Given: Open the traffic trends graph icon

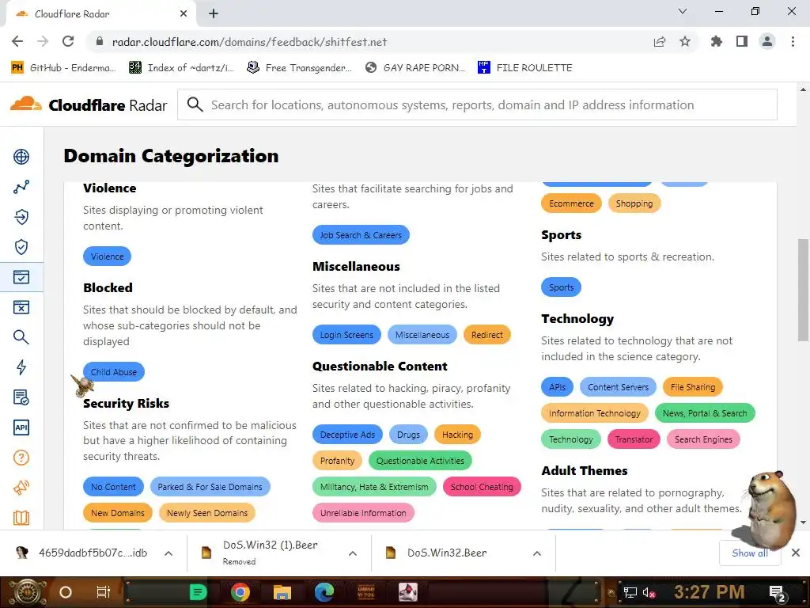Looking at the screenshot, I should click(x=21, y=187).
